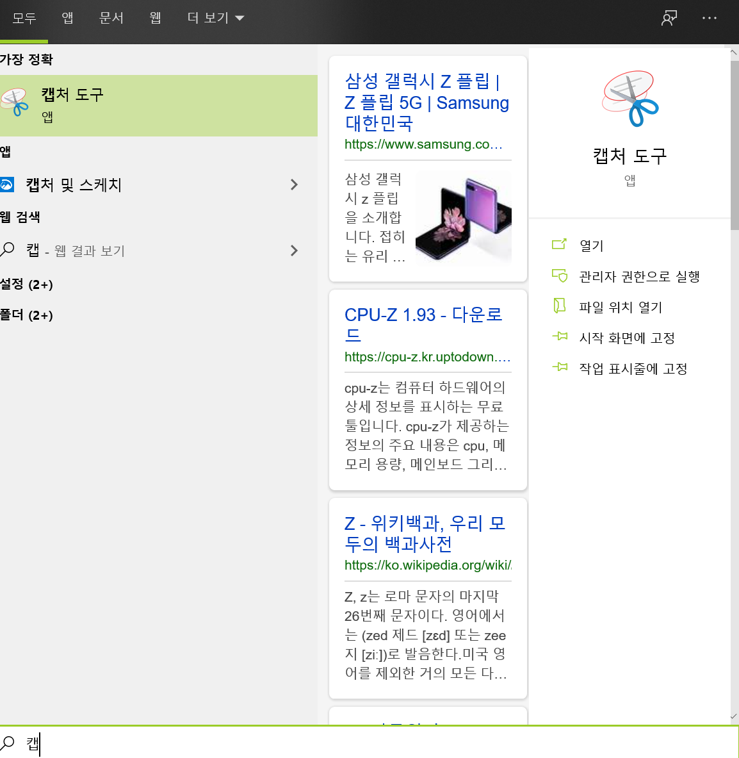
Task: Expand the 캡처 및 스케치 chevron arrow
Action: tap(294, 185)
